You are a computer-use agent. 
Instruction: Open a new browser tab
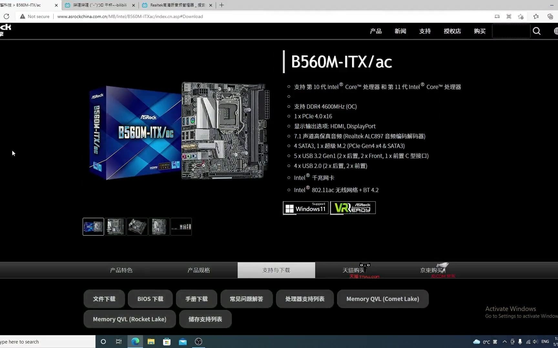point(222,5)
